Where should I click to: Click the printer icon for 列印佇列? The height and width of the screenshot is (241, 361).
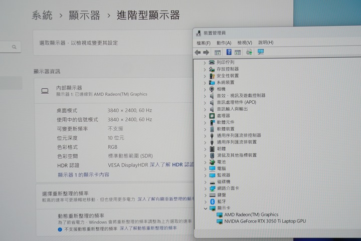pyautogui.click(x=212, y=62)
